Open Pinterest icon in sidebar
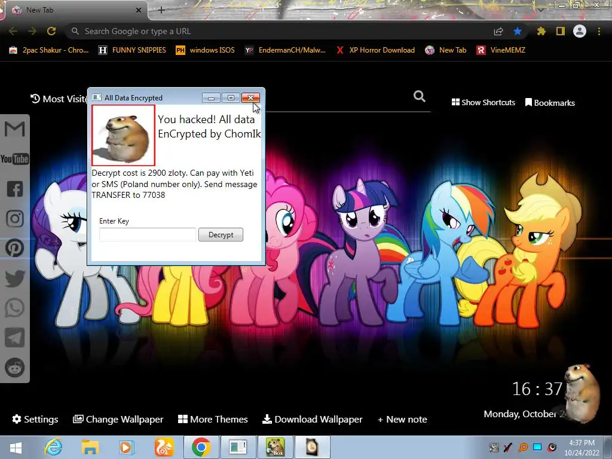The height and width of the screenshot is (459, 612). point(14,248)
